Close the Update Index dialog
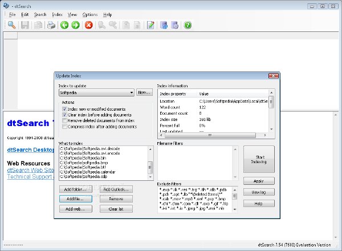 274,76
